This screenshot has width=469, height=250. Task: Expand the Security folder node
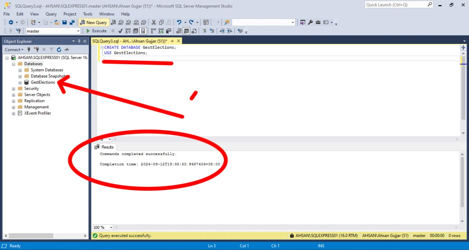coord(14,89)
